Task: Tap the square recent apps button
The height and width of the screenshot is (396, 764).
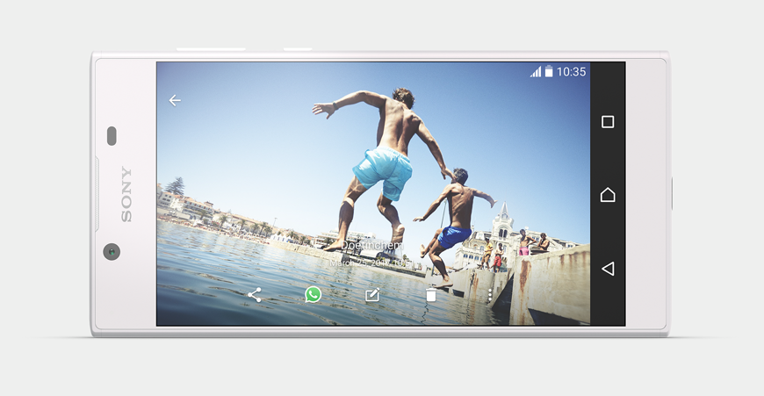Action: 608,122
